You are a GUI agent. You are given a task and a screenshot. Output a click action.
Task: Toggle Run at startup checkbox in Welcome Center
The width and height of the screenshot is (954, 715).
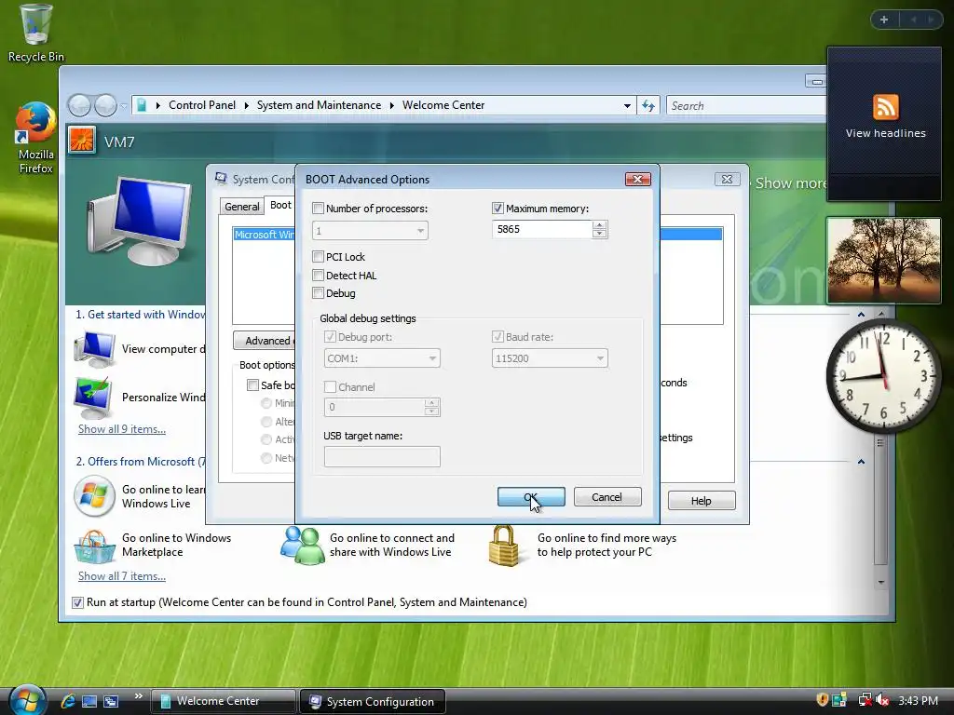77,602
